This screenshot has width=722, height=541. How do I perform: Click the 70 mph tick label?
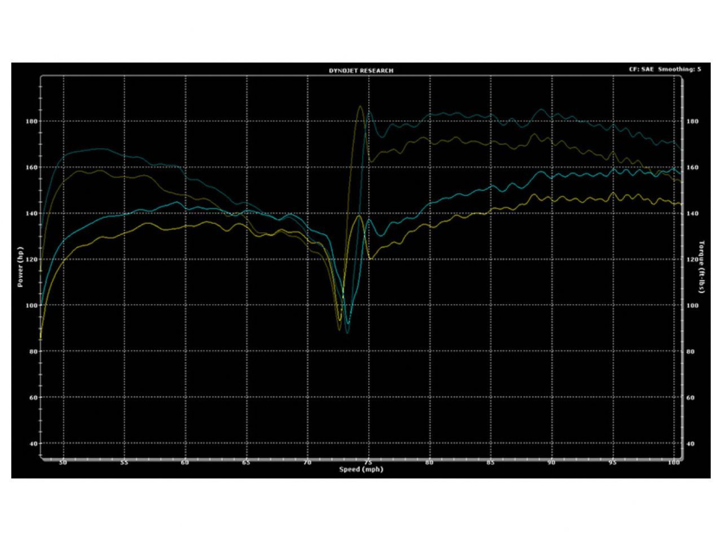307,463
